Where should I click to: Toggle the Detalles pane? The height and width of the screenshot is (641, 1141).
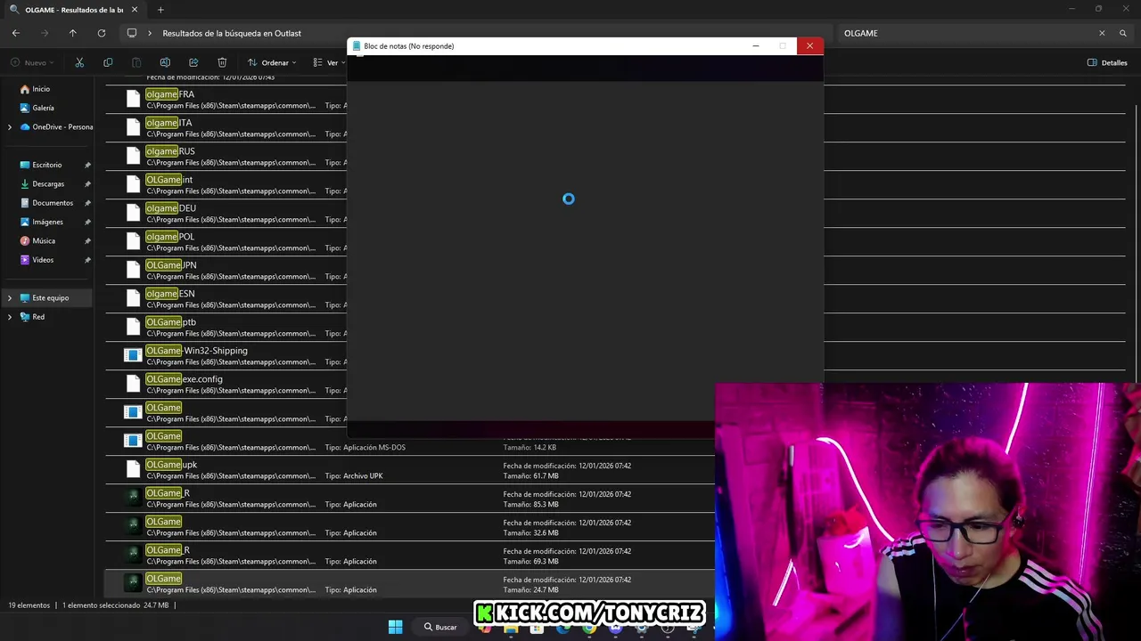click(x=1107, y=62)
